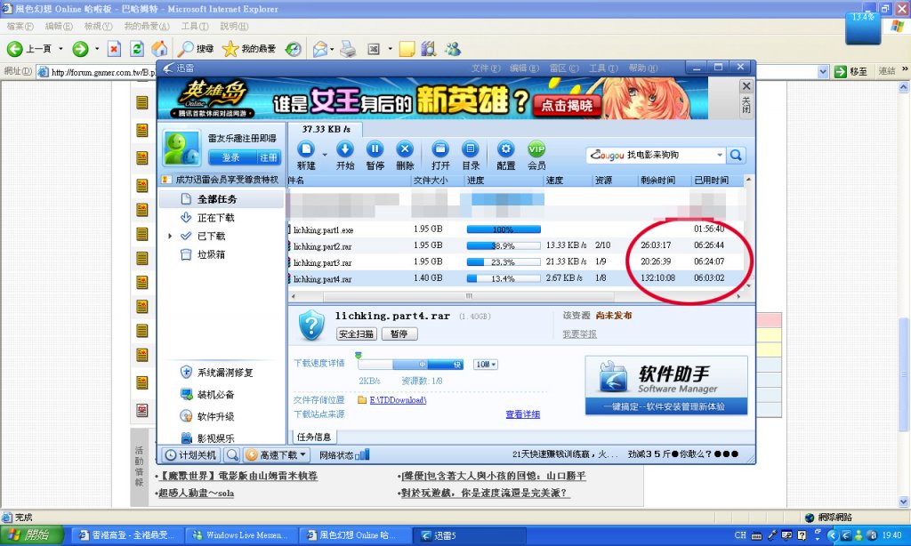Image resolution: width=911 pixels, height=546 pixels.
Task: Select 全部任务 in the task tree
Action: pyautogui.click(x=222, y=199)
